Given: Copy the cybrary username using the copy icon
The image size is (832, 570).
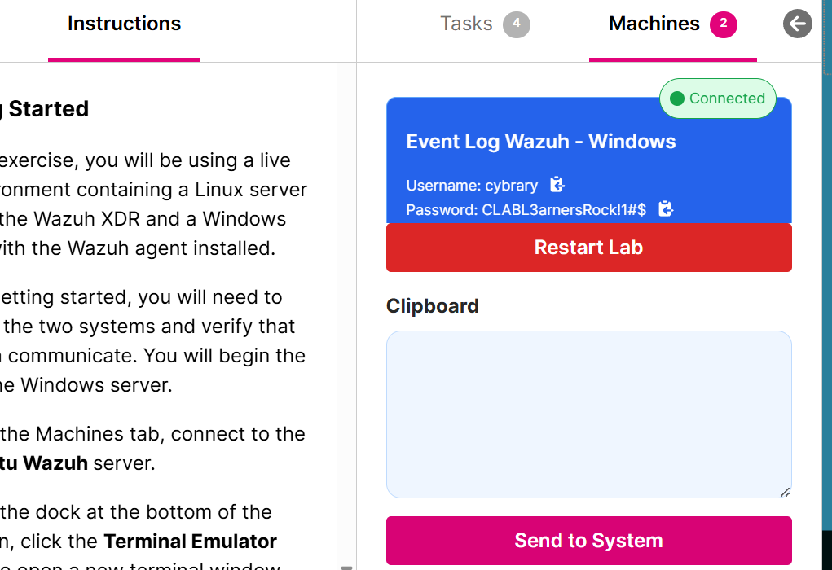Looking at the screenshot, I should click(x=557, y=185).
